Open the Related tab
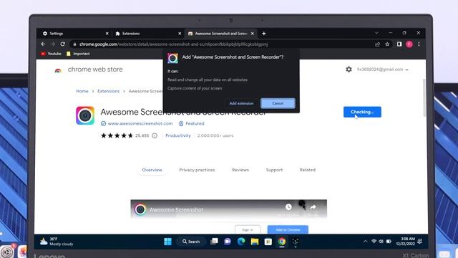The image size is (458, 258). [x=308, y=170]
